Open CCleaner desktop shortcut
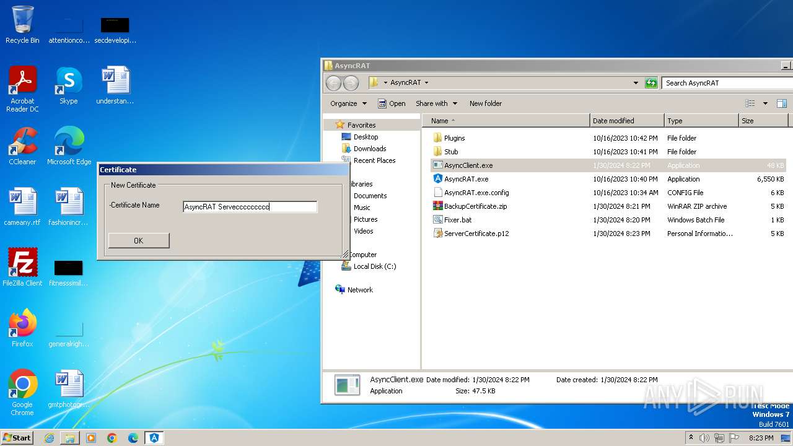Screen dimensions: 793x446 click(22, 146)
